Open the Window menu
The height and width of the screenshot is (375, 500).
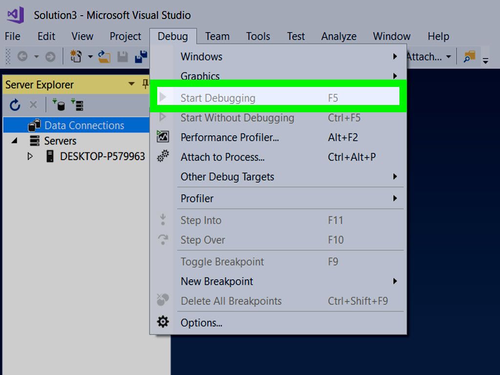coord(392,36)
